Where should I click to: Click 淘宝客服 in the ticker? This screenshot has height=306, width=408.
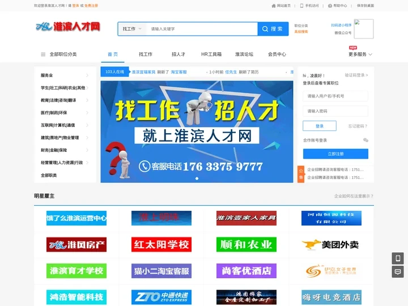tap(178, 72)
